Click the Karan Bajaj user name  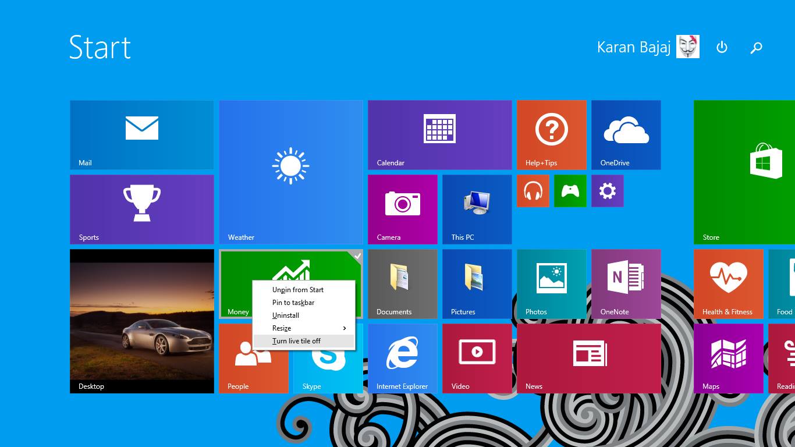[634, 47]
